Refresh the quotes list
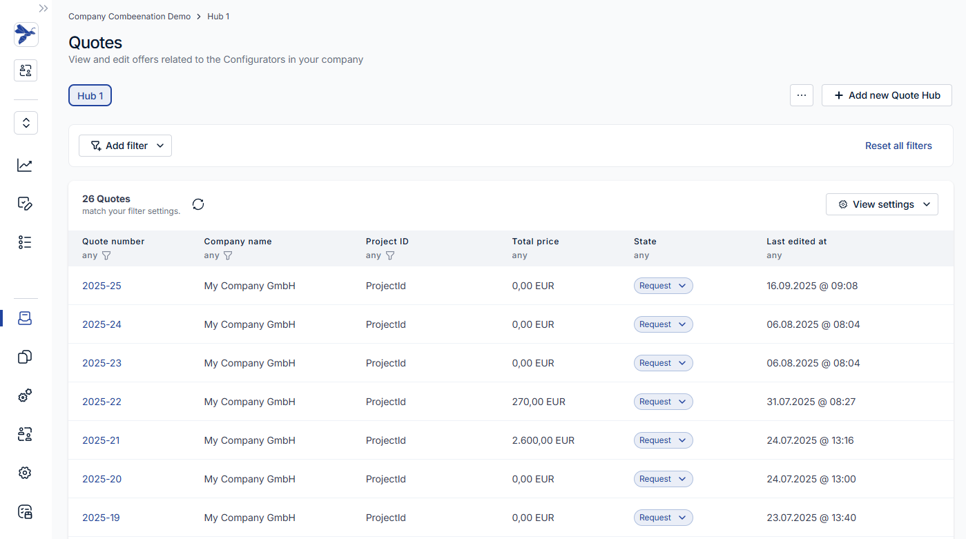This screenshot has width=966, height=539. [198, 204]
